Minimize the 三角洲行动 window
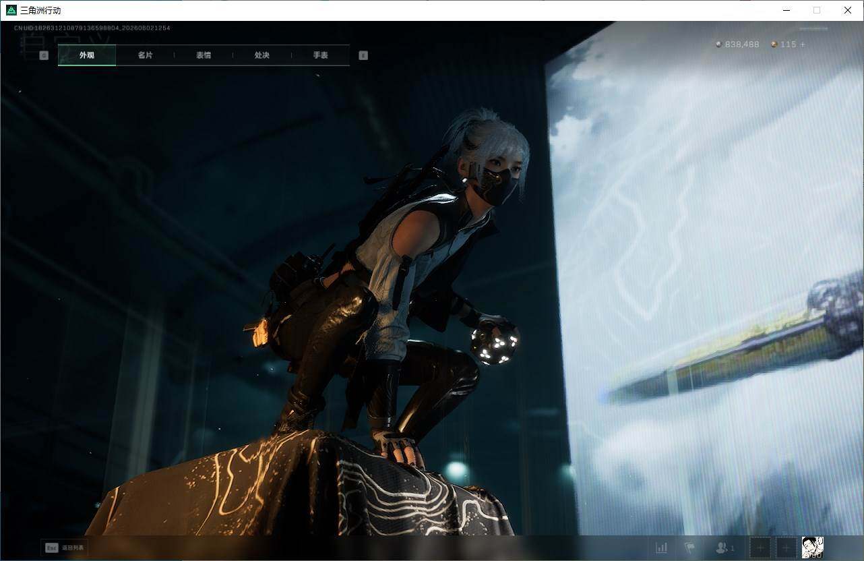 pos(786,10)
